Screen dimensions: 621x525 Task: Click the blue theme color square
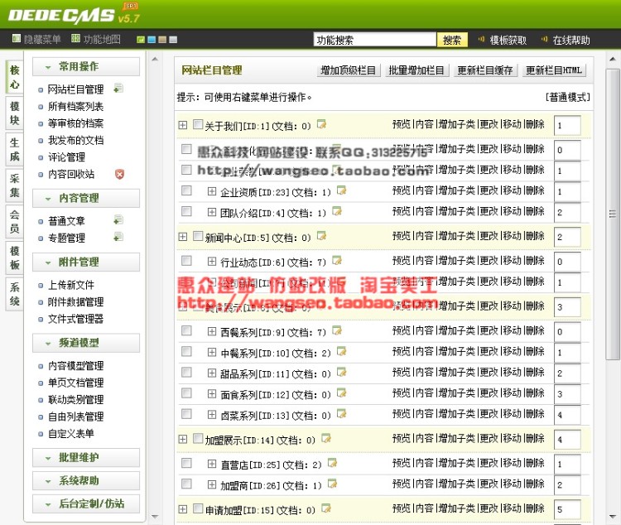click(152, 40)
